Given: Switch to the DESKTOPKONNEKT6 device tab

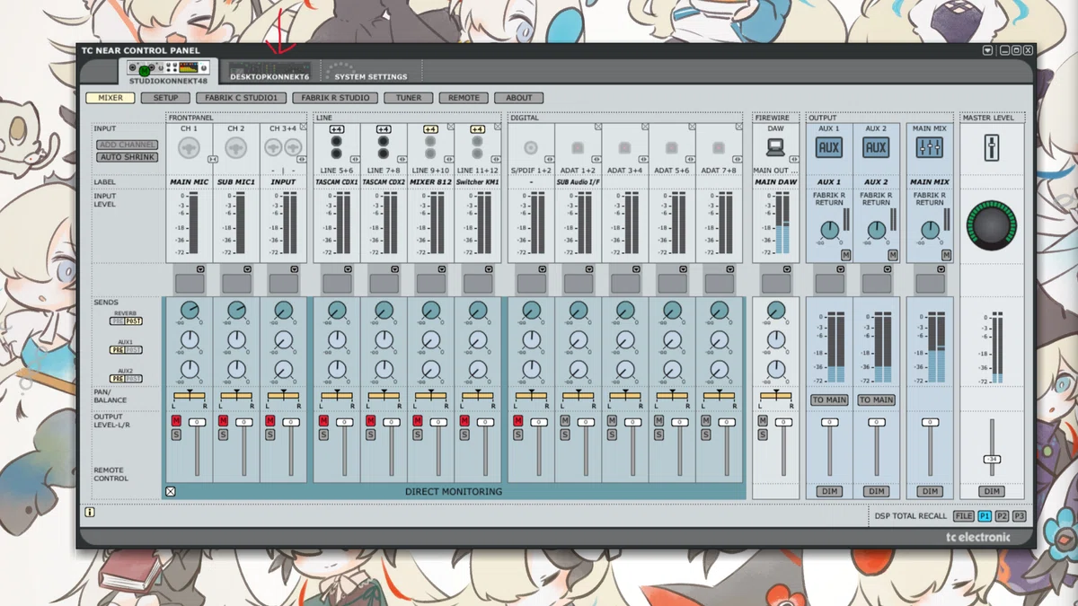Looking at the screenshot, I should point(269,72).
